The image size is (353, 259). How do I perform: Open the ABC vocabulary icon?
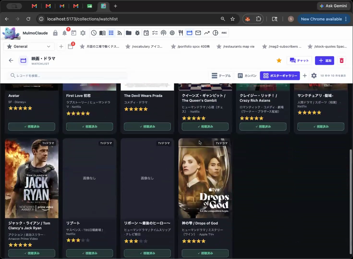coord(224,33)
